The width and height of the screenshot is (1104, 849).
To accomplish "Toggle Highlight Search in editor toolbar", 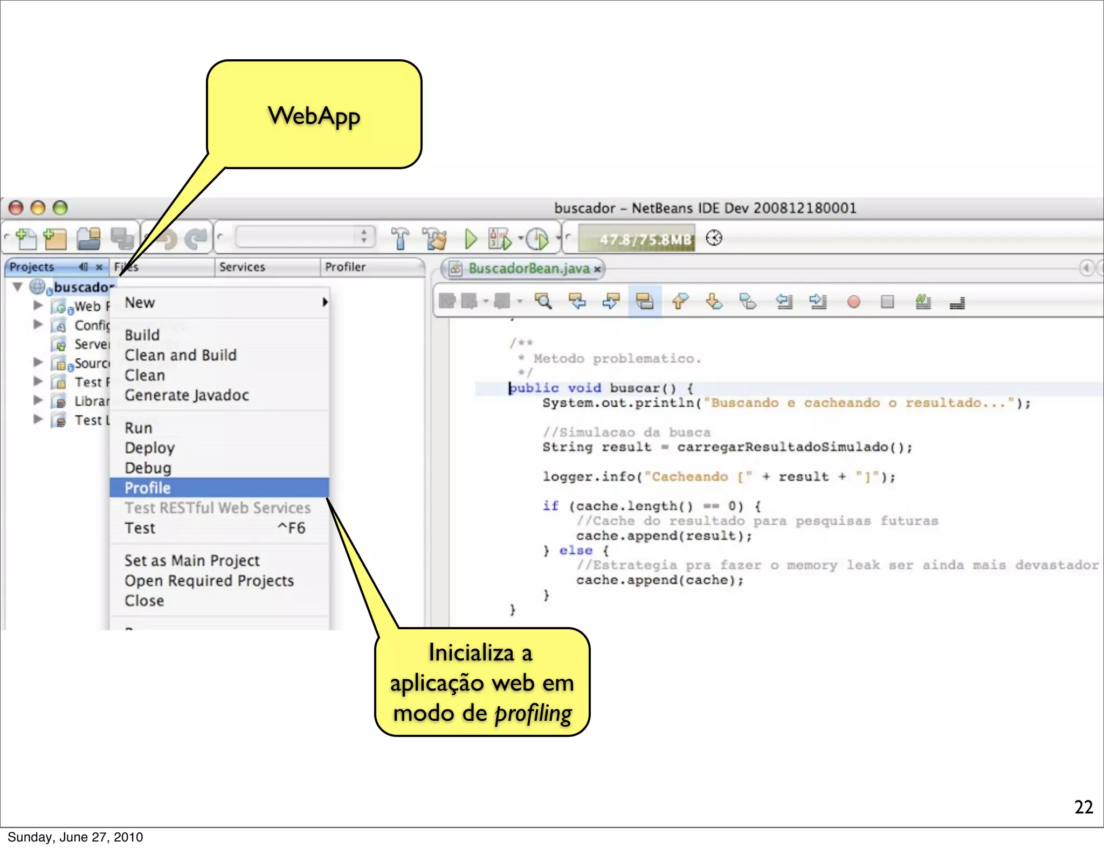I will [x=645, y=301].
